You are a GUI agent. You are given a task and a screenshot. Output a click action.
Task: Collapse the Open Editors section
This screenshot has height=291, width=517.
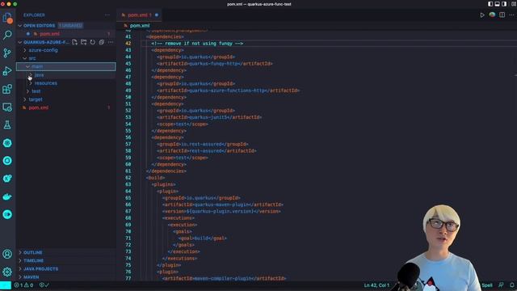pyautogui.click(x=20, y=25)
